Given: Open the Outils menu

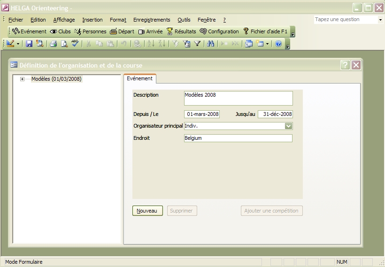Looking at the screenshot, I should click(x=184, y=20).
